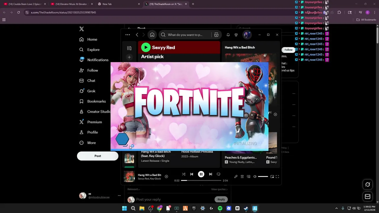Click Spotify's Home icon

pos(152,35)
